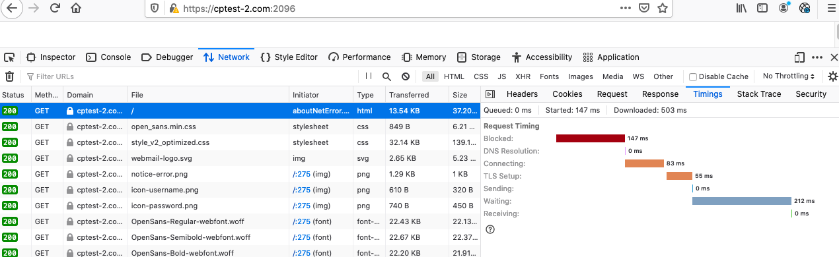Toggle the browser sidebar icon
Image resolution: width=839 pixels, height=257 pixels.
[x=763, y=9]
